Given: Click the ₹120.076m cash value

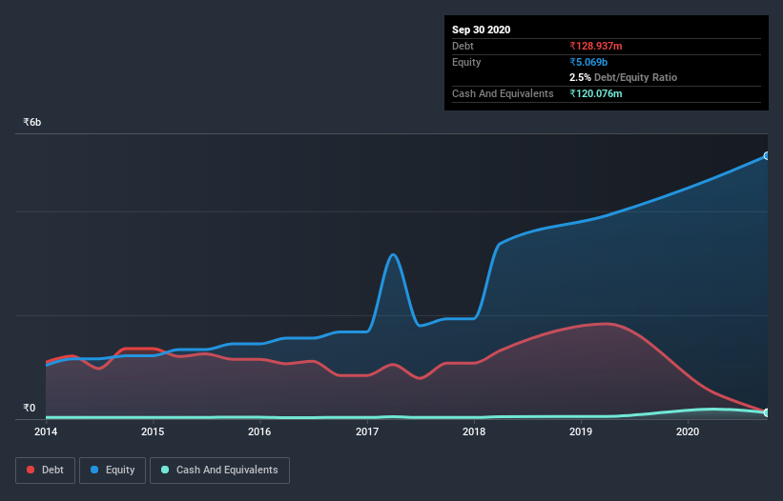Looking at the screenshot, I should (596, 93).
